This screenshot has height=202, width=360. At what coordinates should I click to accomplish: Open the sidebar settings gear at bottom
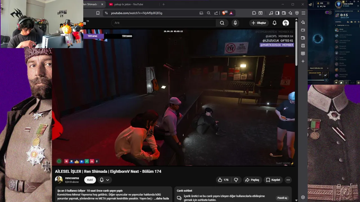tap(303, 197)
